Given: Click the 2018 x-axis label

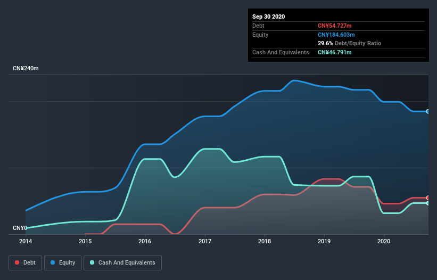Looking at the screenshot, I should click(x=265, y=241).
